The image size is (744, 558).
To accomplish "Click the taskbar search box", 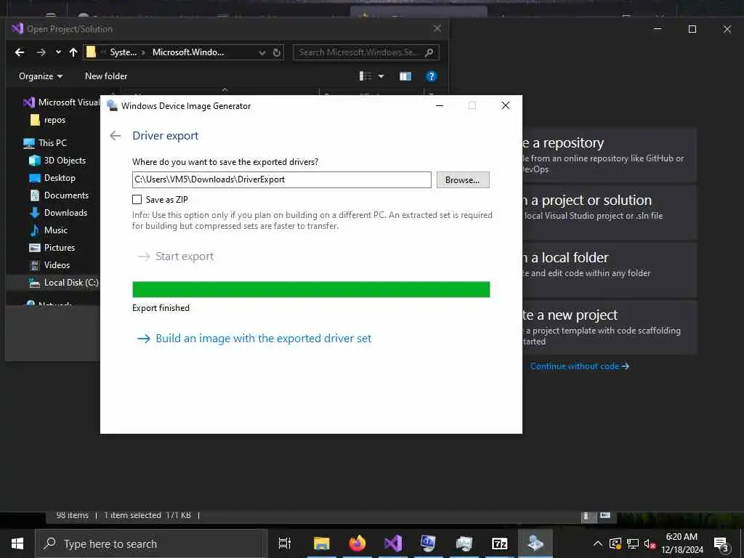I will click(151, 543).
